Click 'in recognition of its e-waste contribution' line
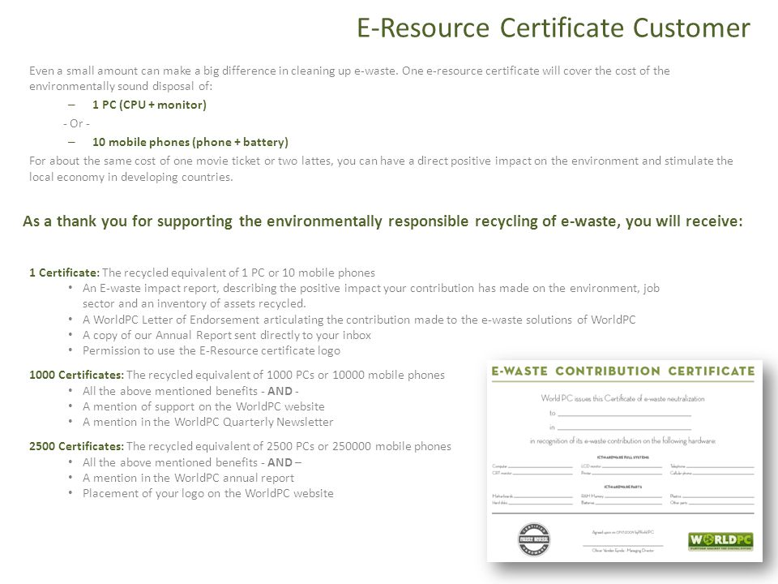Screen dimensions: 778x584 pos(622,440)
